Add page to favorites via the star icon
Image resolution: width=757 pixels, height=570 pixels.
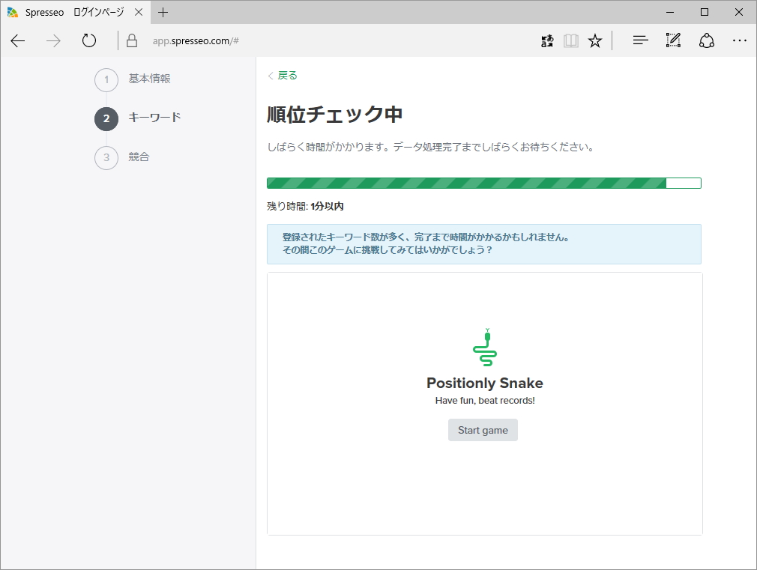(594, 40)
